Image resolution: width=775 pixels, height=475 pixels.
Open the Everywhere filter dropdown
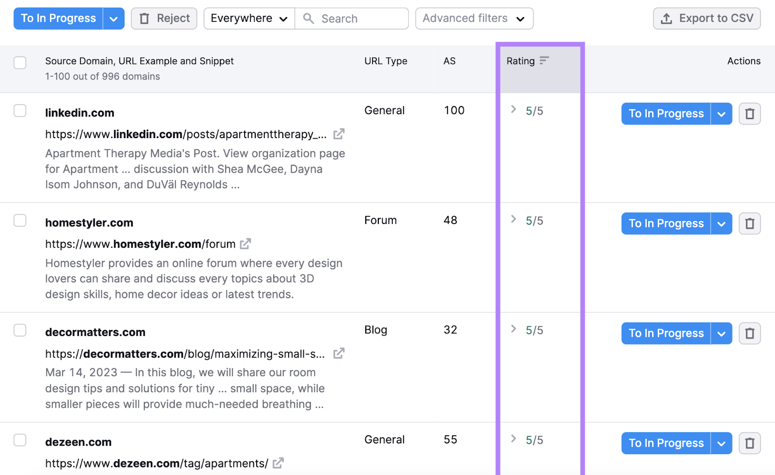coord(248,18)
